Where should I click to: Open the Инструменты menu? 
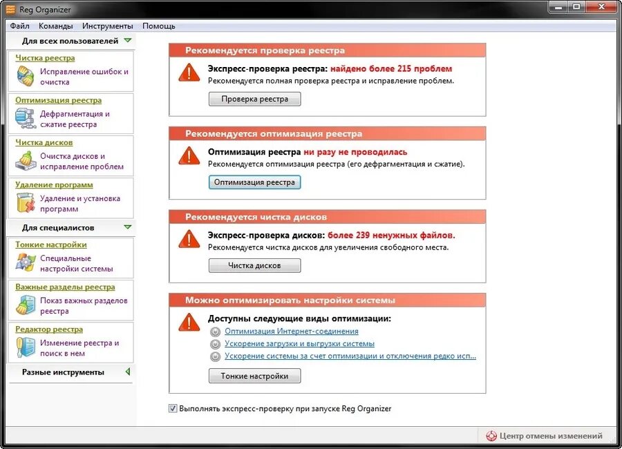[108, 26]
